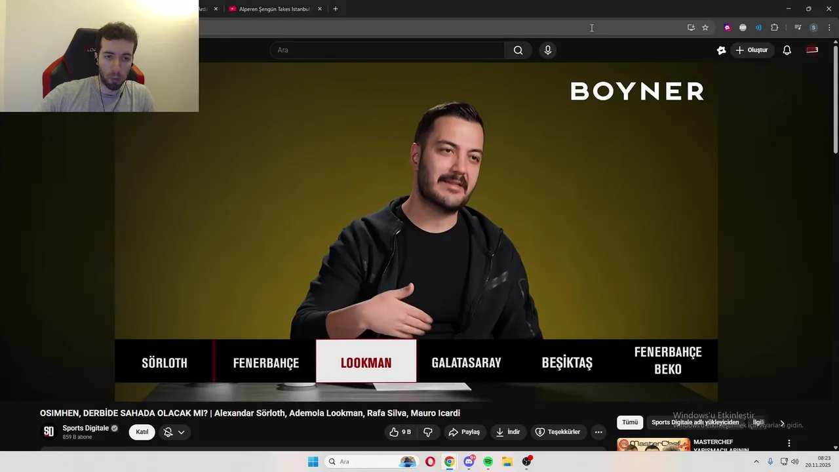Expand filter chips with right chevron

[x=782, y=423]
